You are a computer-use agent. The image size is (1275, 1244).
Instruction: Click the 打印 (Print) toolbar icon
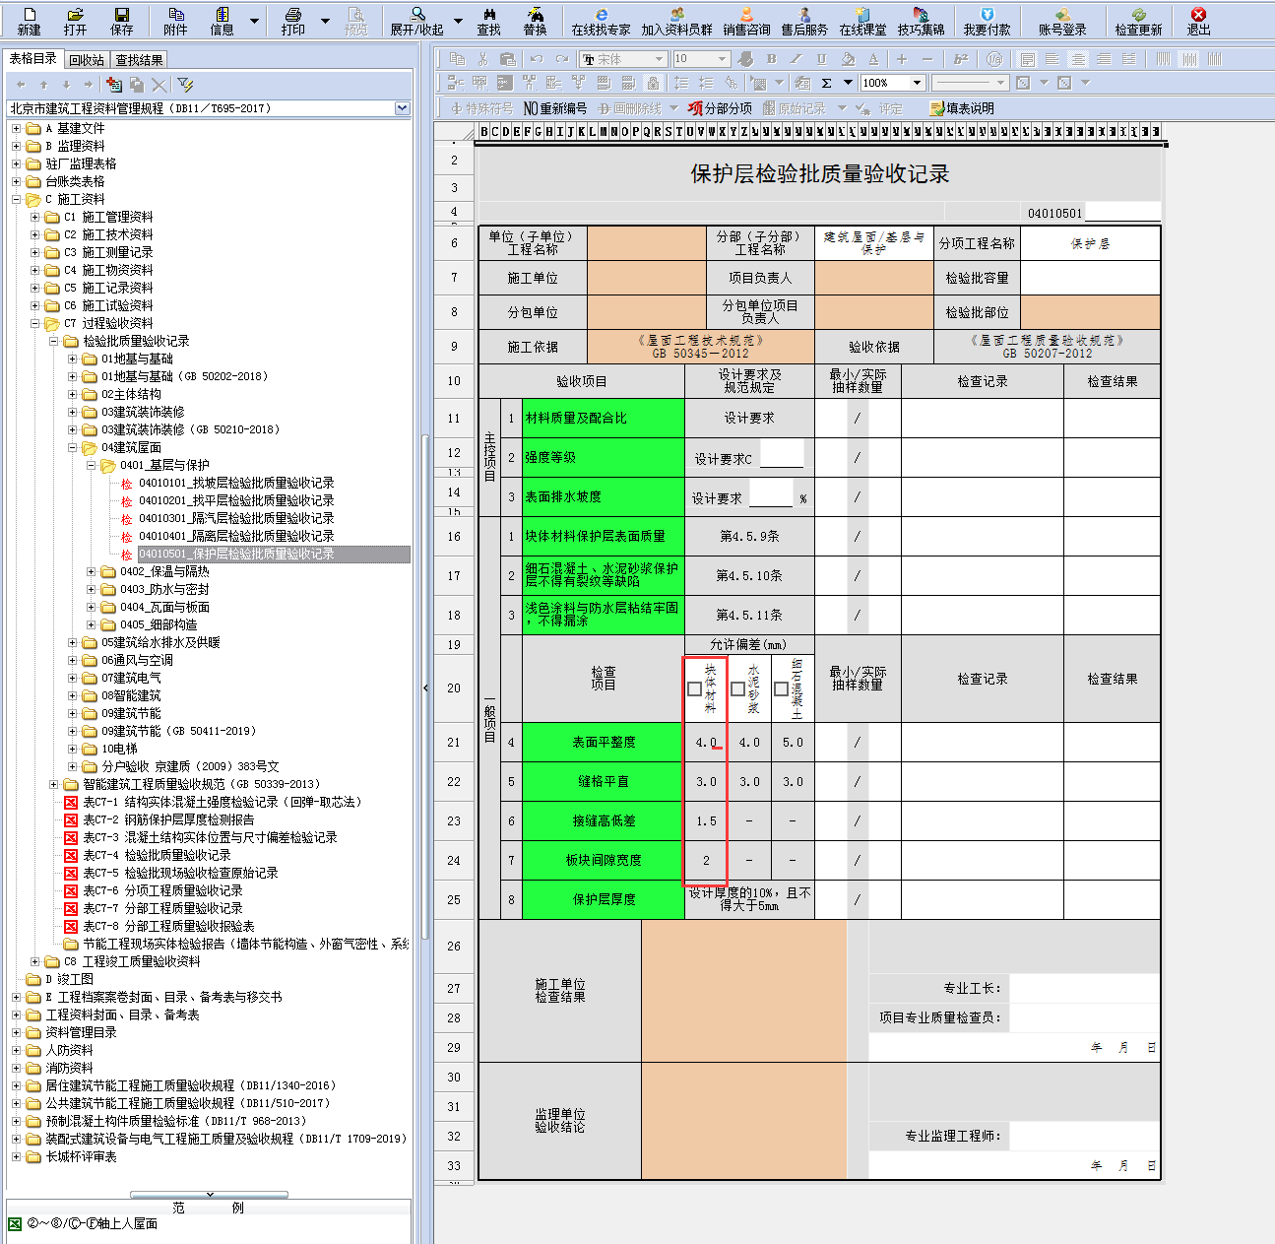(x=292, y=21)
